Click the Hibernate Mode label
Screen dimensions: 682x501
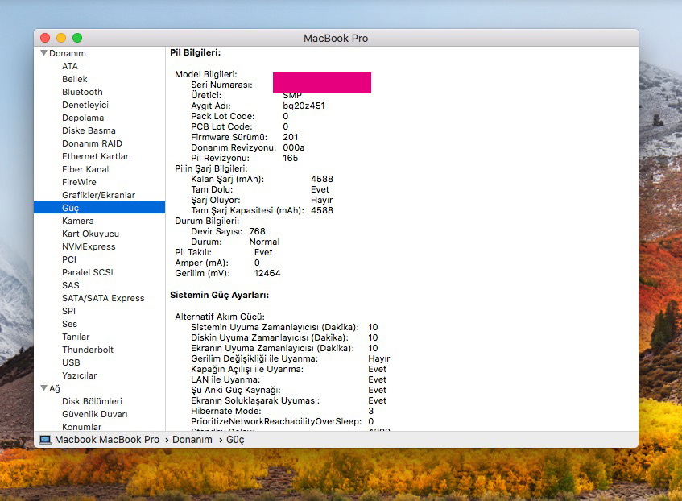[x=226, y=411]
